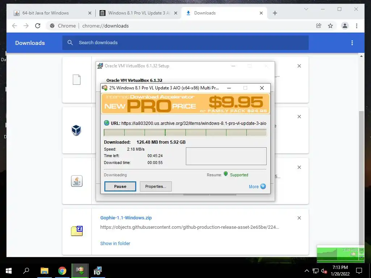
Task: Reload the current page
Action: pos(38,26)
